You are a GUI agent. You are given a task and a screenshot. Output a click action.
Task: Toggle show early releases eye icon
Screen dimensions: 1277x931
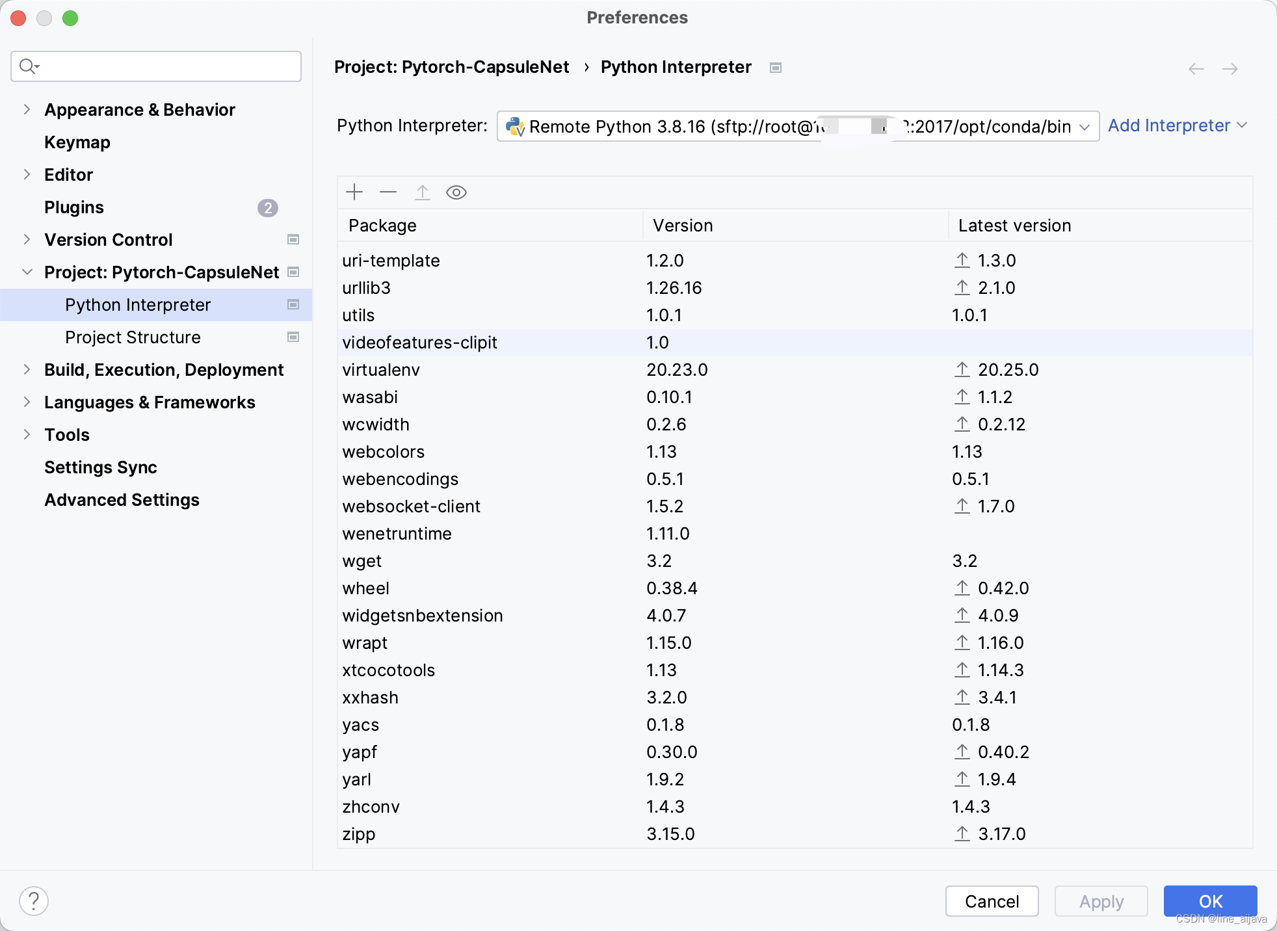point(456,192)
